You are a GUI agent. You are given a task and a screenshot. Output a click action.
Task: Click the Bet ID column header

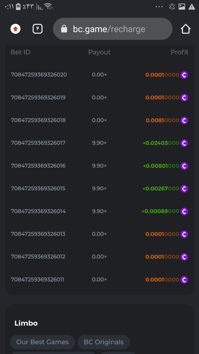pos(21,52)
